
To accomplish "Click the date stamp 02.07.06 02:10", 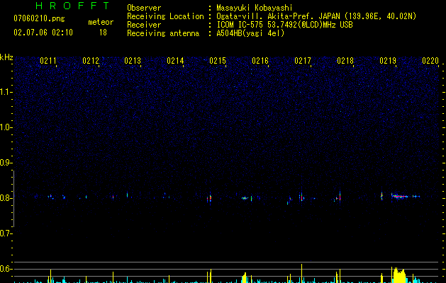I will click(43, 33).
